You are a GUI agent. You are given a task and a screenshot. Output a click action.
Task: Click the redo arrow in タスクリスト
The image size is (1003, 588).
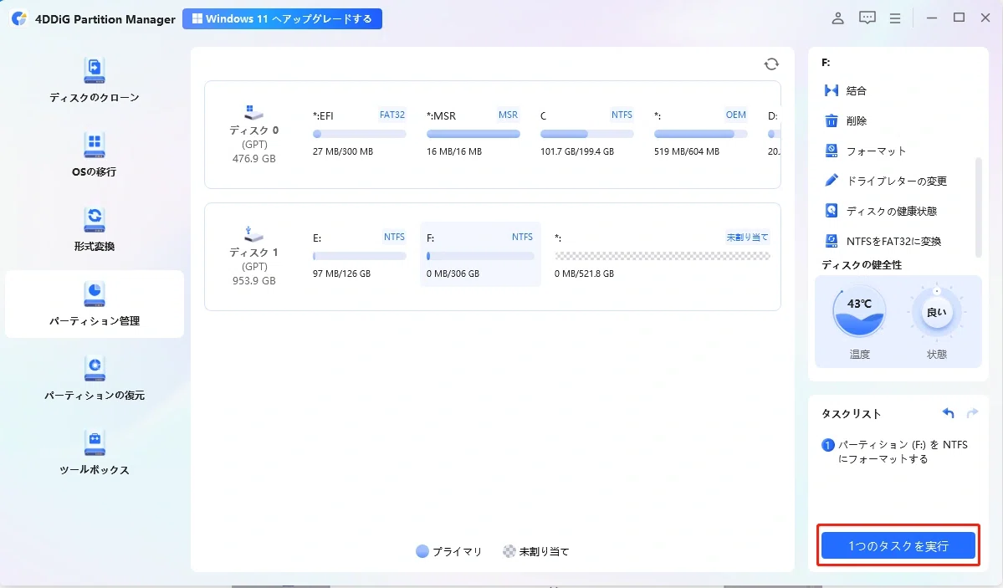(x=972, y=413)
